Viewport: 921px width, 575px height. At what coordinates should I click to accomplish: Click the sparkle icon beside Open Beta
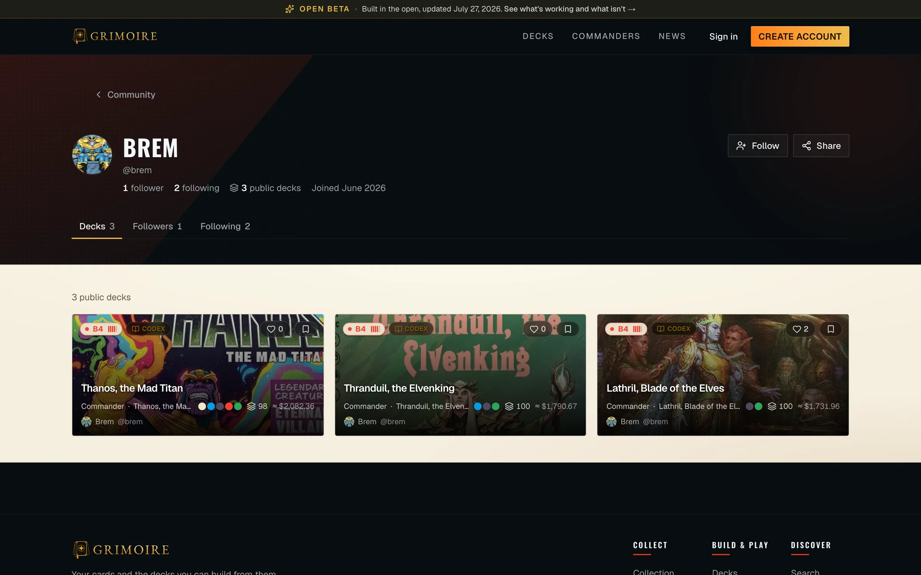pos(290,9)
